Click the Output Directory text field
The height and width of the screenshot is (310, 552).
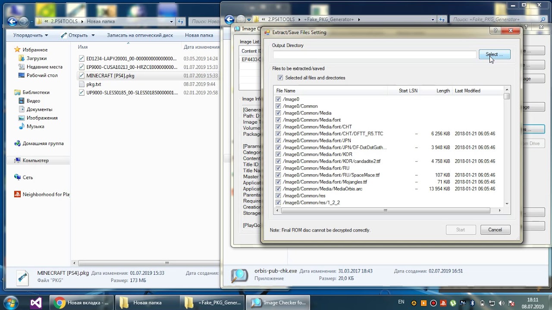(374, 55)
